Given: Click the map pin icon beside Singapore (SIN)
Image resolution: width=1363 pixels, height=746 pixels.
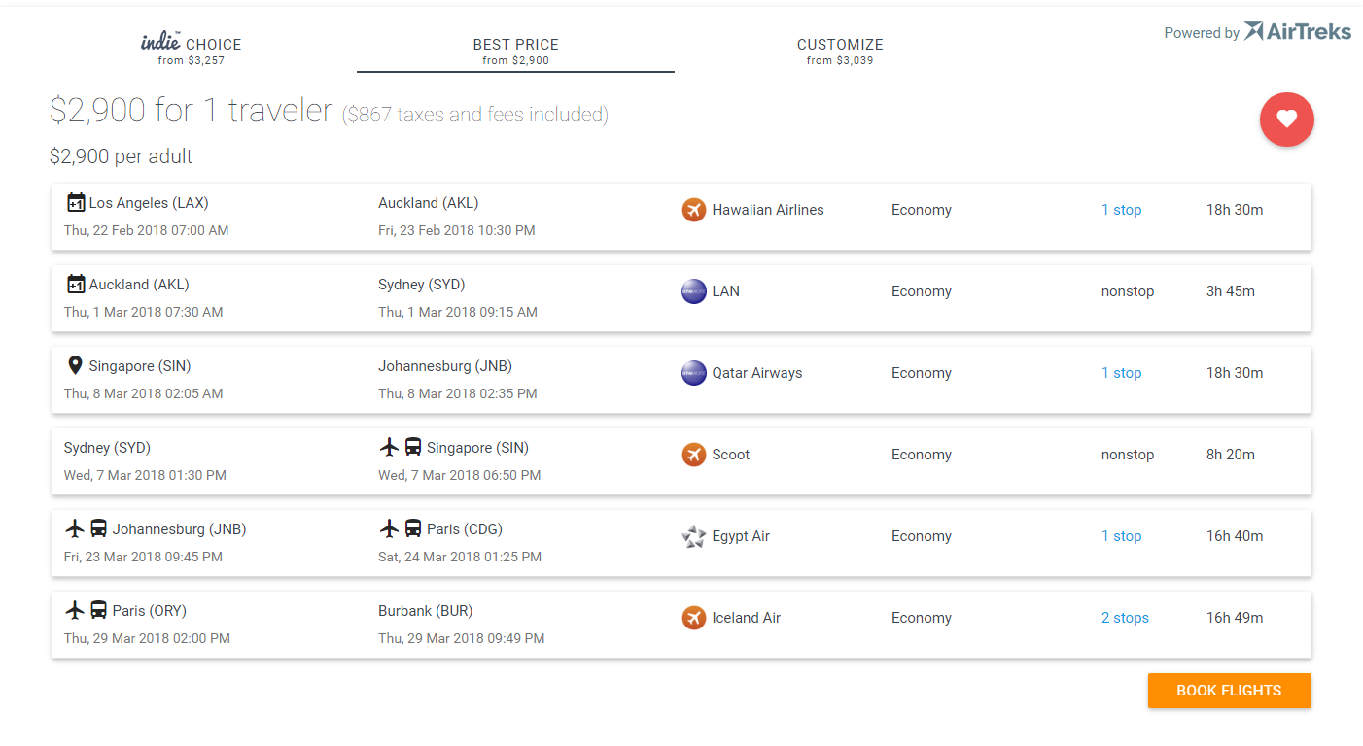Looking at the screenshot, I should (75, 366).
